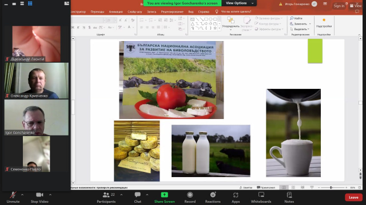This screenshot has width=366, height=205.
Task: Toggle bulleted list
Action: (x=142, y=20)
